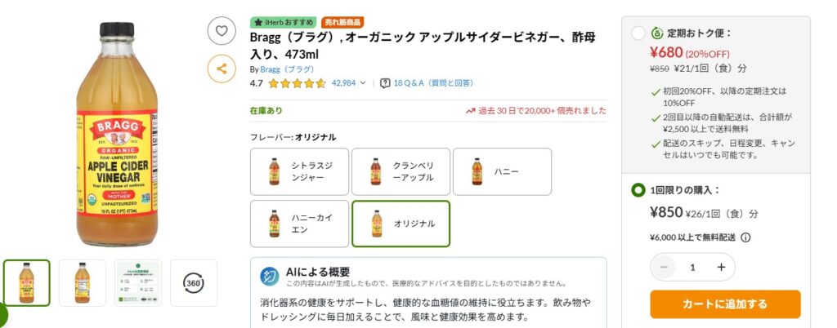Click the カートに追加する button
This screenshot has height=328, width=837.
pos(726,304)
